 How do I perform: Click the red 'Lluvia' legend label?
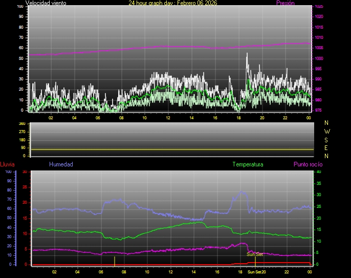tap(7, 164)
